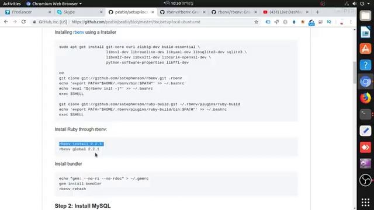Reload the current page

(23, 22)
